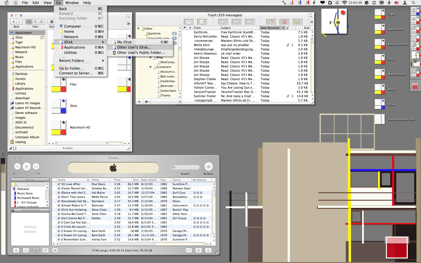The image size is (421, 263).
Task: Click the Forward arrow in Mail toolbar
Action: [250, 22]
